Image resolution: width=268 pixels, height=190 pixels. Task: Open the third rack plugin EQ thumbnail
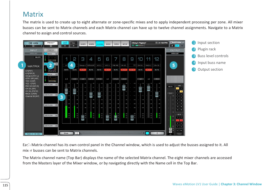[x=52, y=79]
